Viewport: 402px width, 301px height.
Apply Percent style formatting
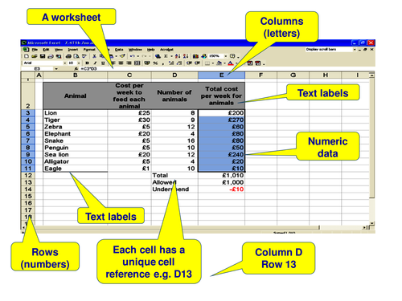click(x=155, y=63)
